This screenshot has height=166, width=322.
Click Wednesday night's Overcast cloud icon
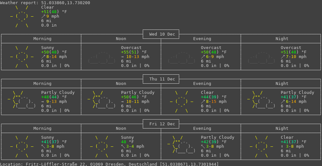click(x=261, y=58)
